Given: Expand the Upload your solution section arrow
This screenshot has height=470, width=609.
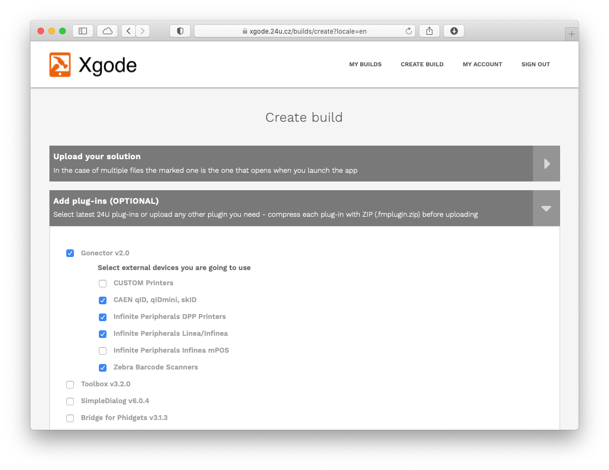Looking at the screenshot, I should pos(547,164).
